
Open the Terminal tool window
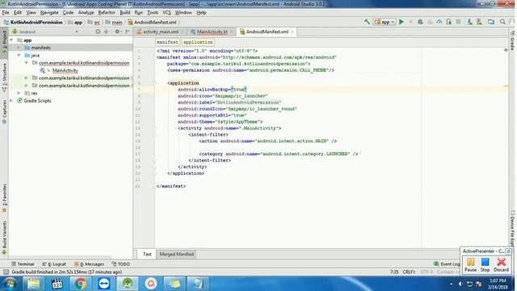pos(23,264)
